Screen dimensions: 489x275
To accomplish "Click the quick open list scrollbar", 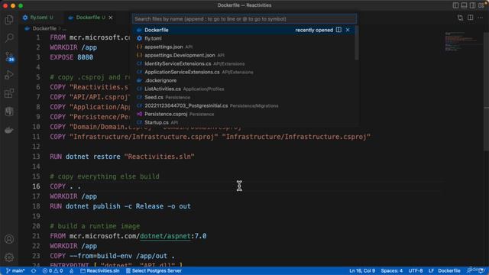I will tap(357, 43).
